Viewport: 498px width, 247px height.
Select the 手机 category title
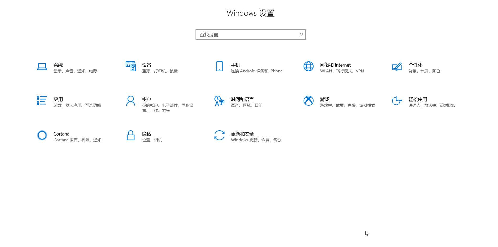point(235,65)
